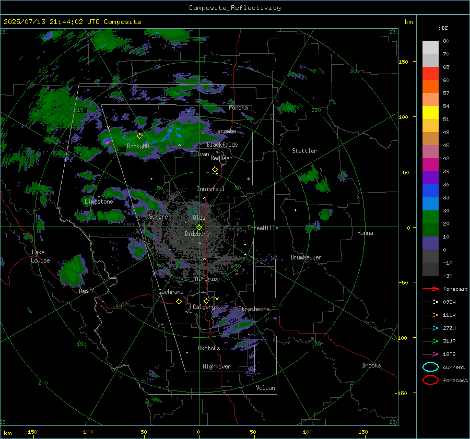Click the green 31JP arrow legend icon

(x=430, y=341)
